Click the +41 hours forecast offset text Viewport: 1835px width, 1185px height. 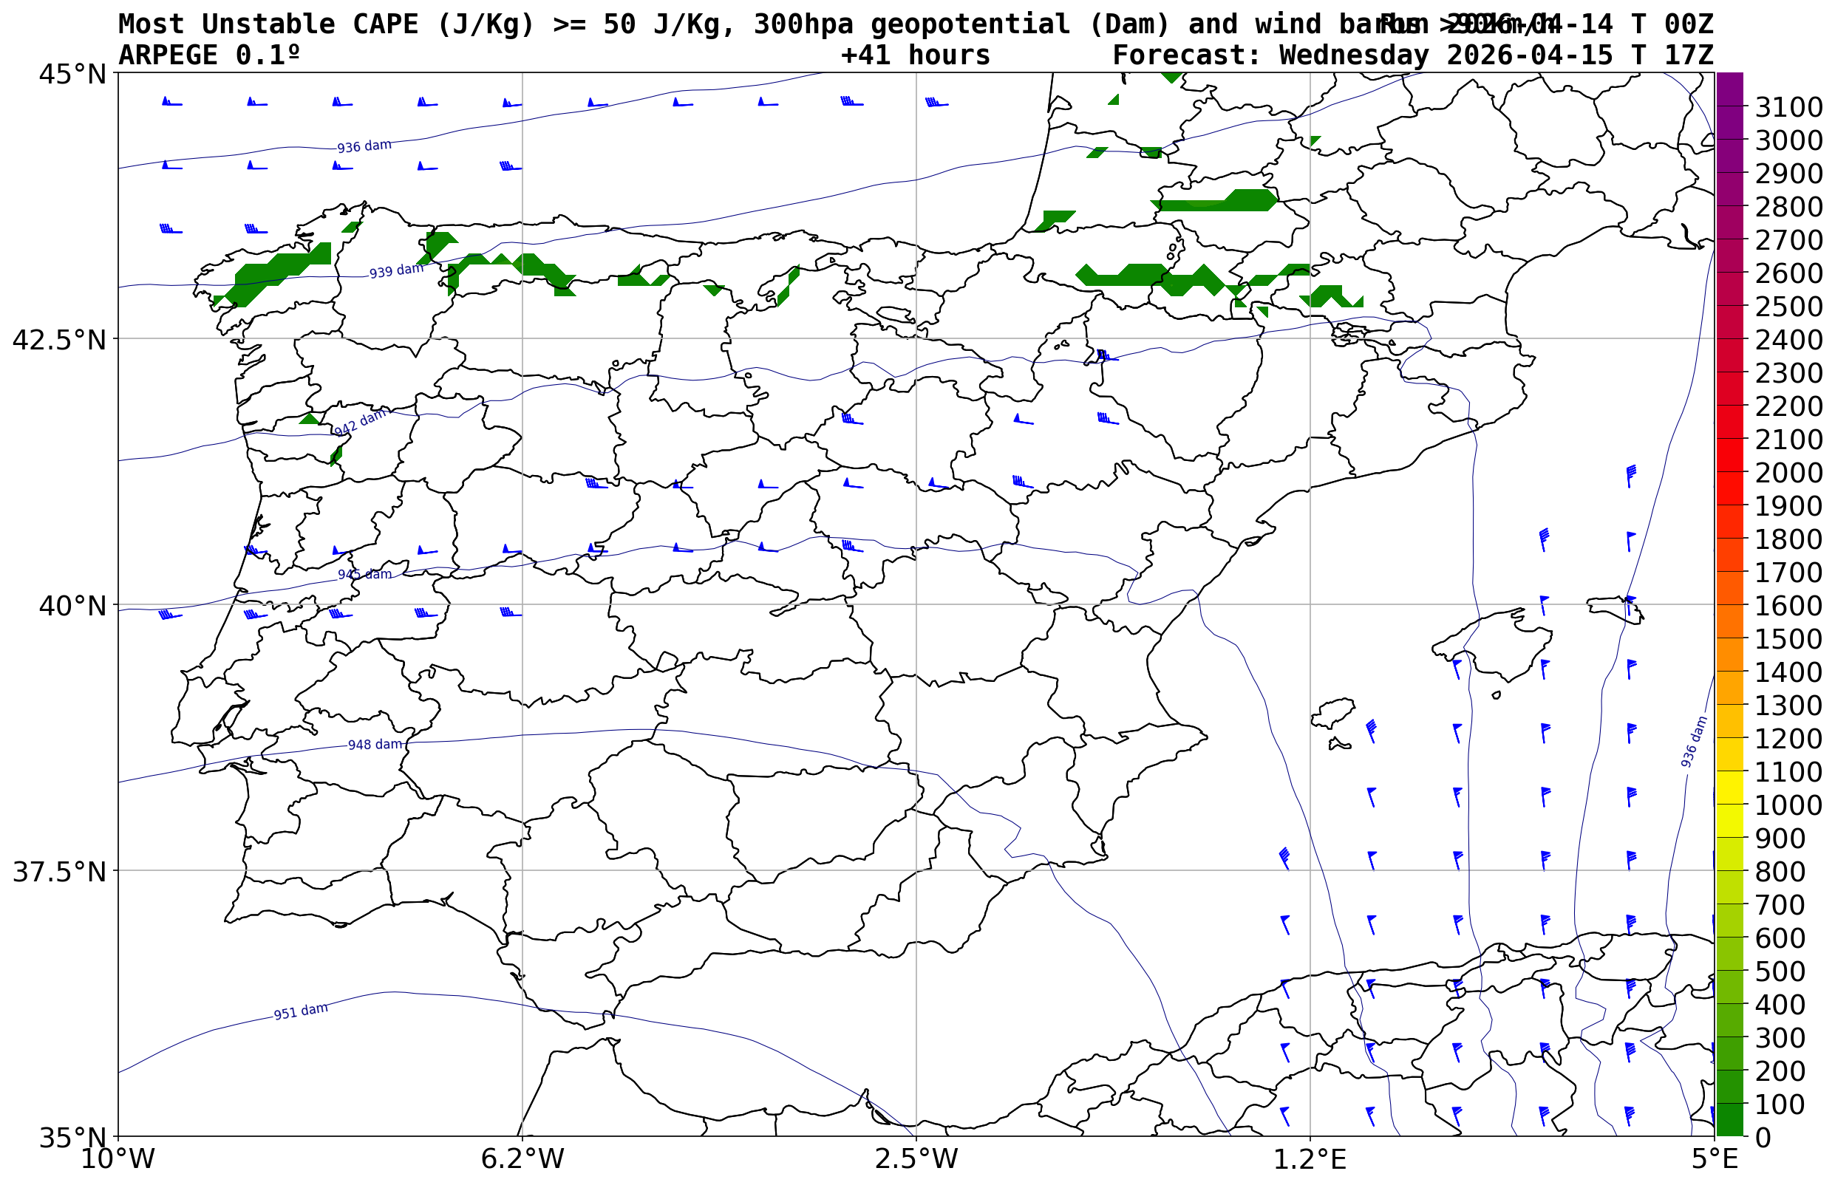click(914, 55)
